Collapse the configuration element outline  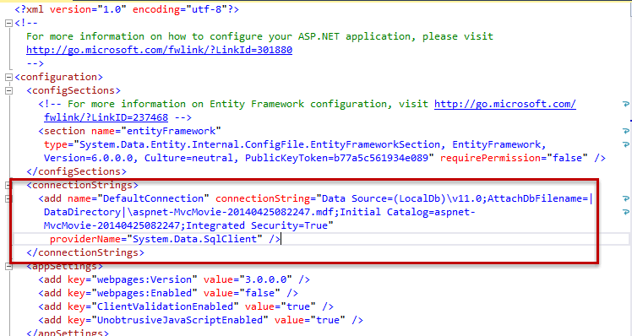8,77
